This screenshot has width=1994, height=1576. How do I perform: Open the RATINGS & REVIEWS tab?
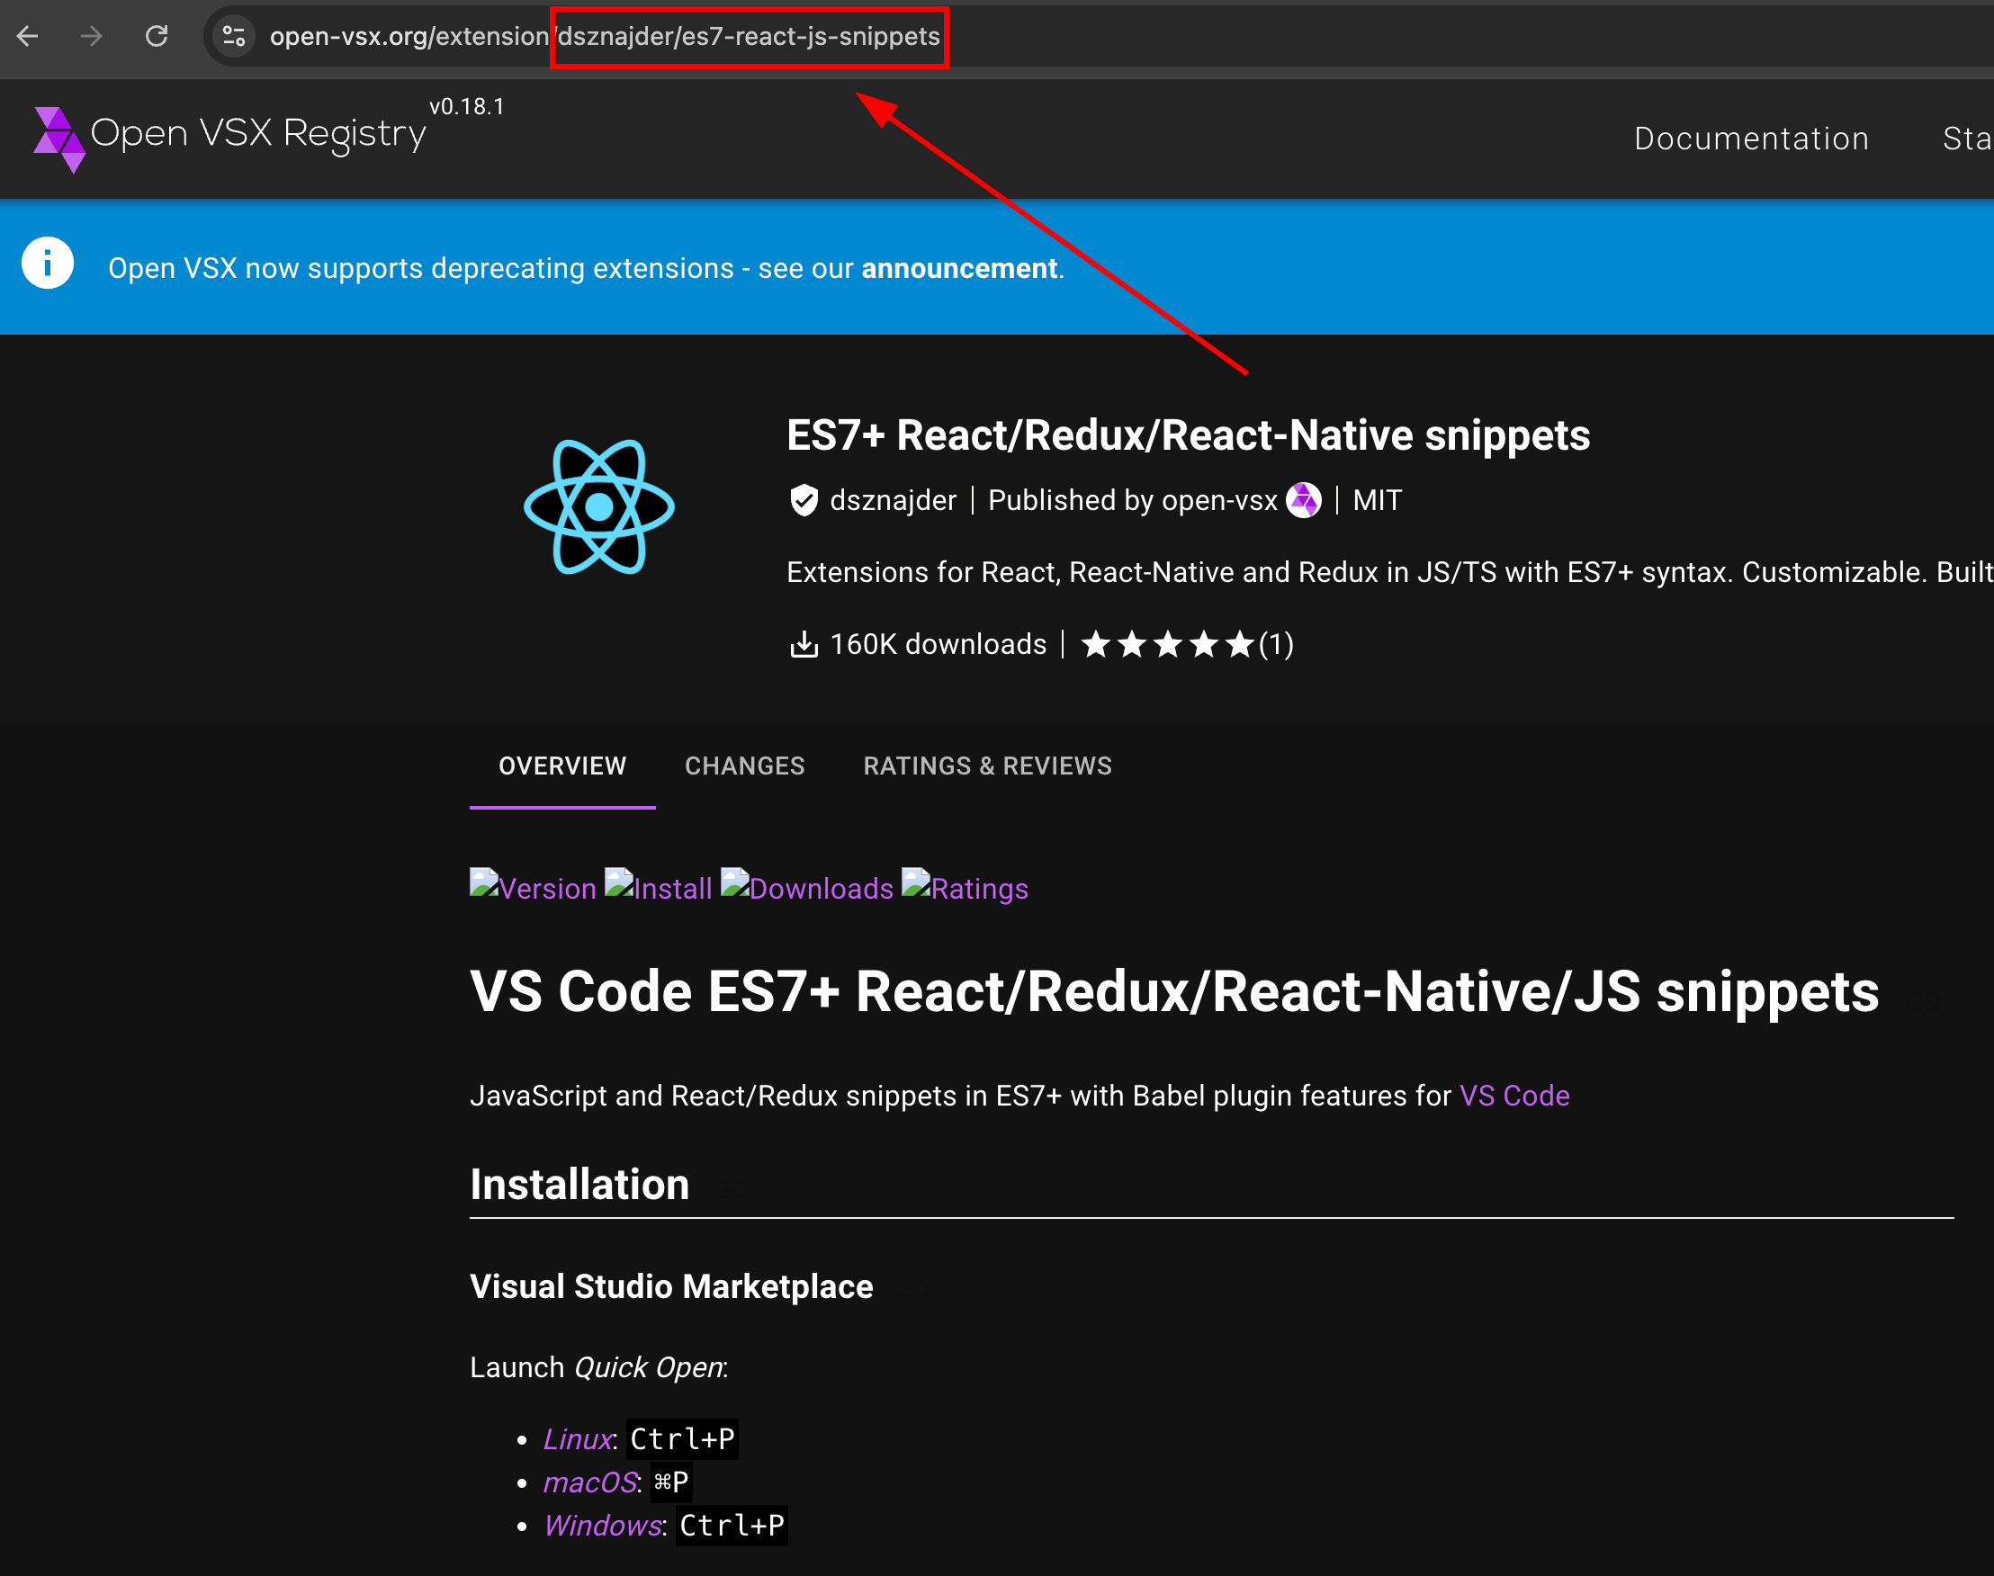point(987,766)
